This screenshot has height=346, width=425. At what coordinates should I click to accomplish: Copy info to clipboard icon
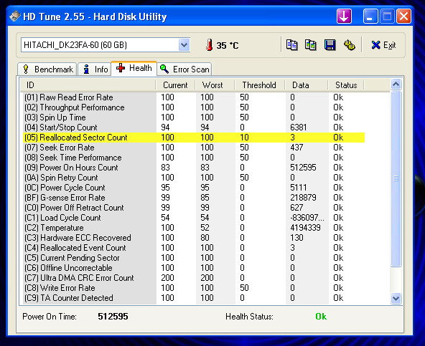292,45
